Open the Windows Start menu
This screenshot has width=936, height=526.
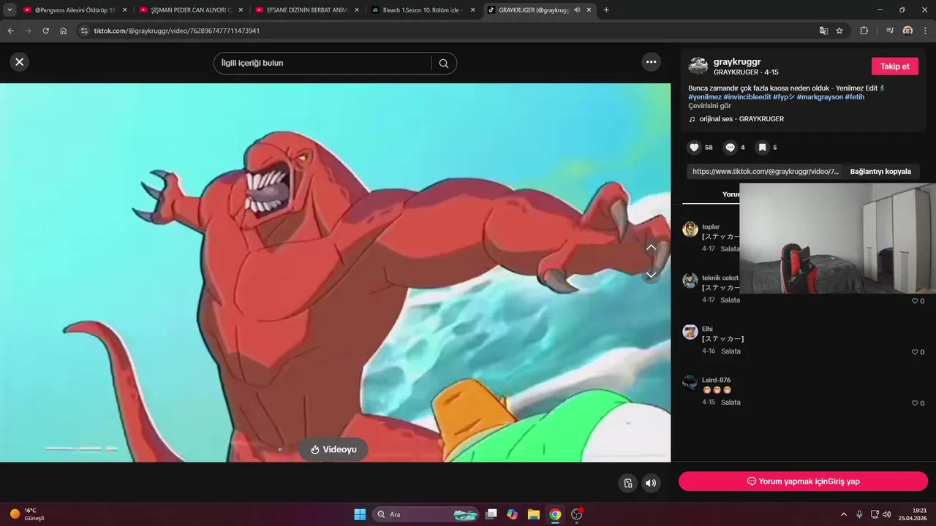point(360,514)
